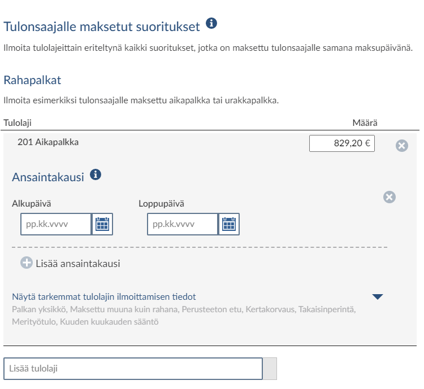Screen dimensions: 424x389
Task: Select the 829,20 € amount field
Action: tap(342, 143)
